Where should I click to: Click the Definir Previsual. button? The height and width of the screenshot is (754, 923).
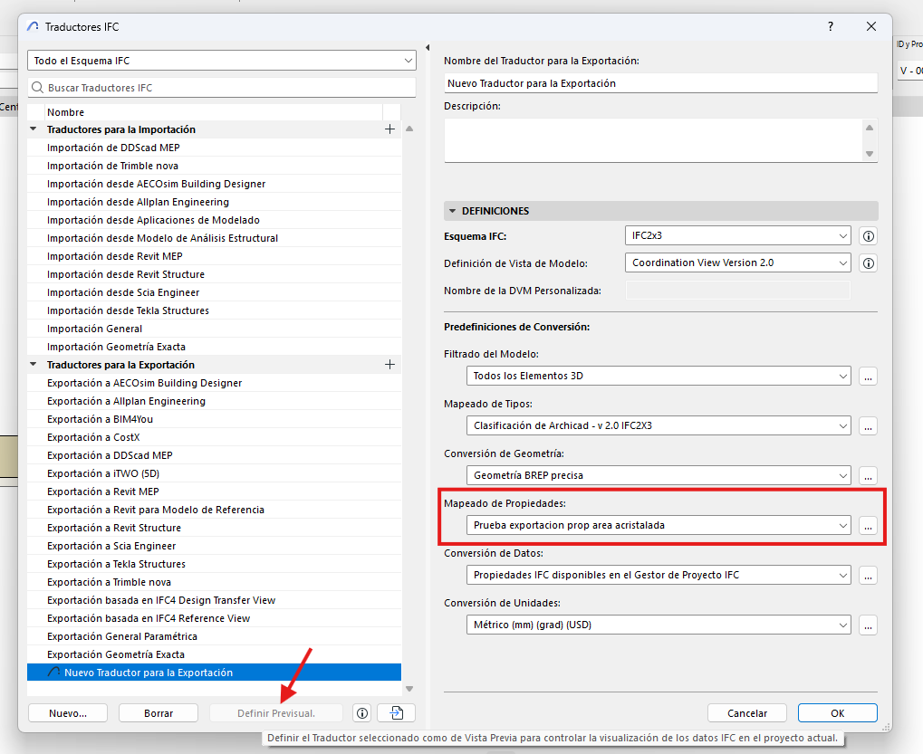(x=276, y=713)
